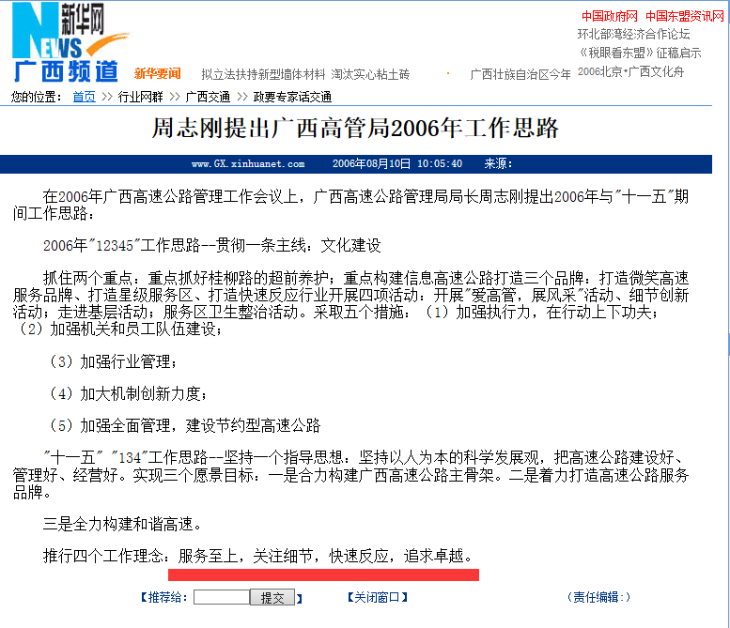Open headline 广西壮族自治区今年
730x628 pixels.
[x=520, y=74]
